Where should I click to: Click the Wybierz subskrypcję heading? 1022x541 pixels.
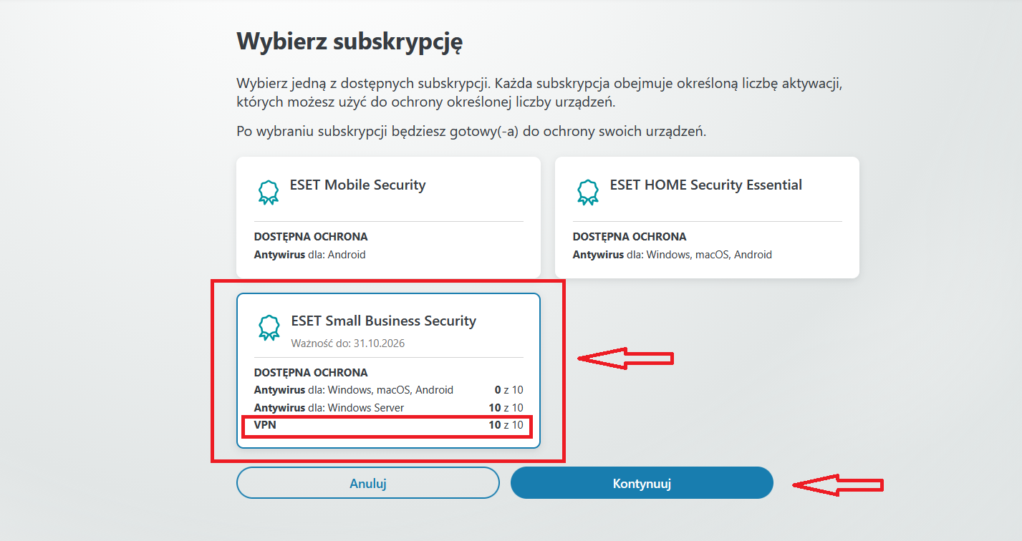point(349,42)
